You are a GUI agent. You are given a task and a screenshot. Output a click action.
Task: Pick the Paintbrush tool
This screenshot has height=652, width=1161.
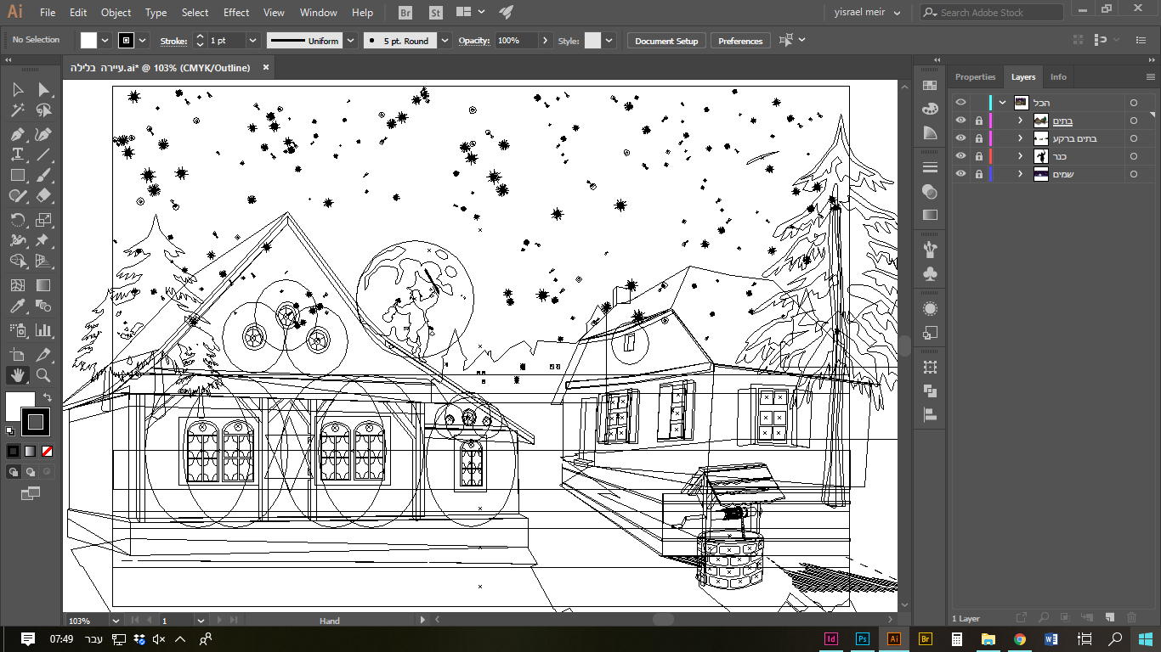pyautogui.click(x=43, y=176)
